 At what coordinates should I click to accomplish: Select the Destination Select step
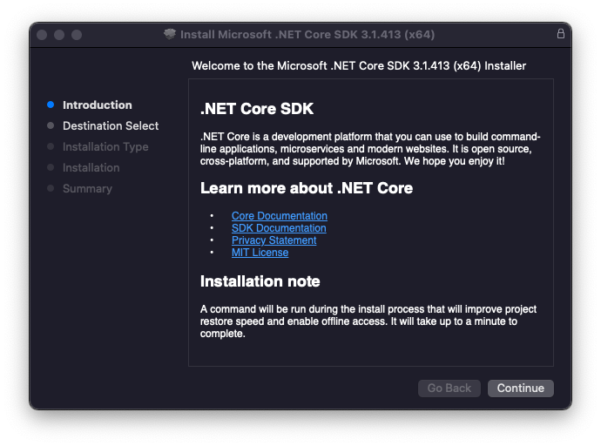point(111,125)
